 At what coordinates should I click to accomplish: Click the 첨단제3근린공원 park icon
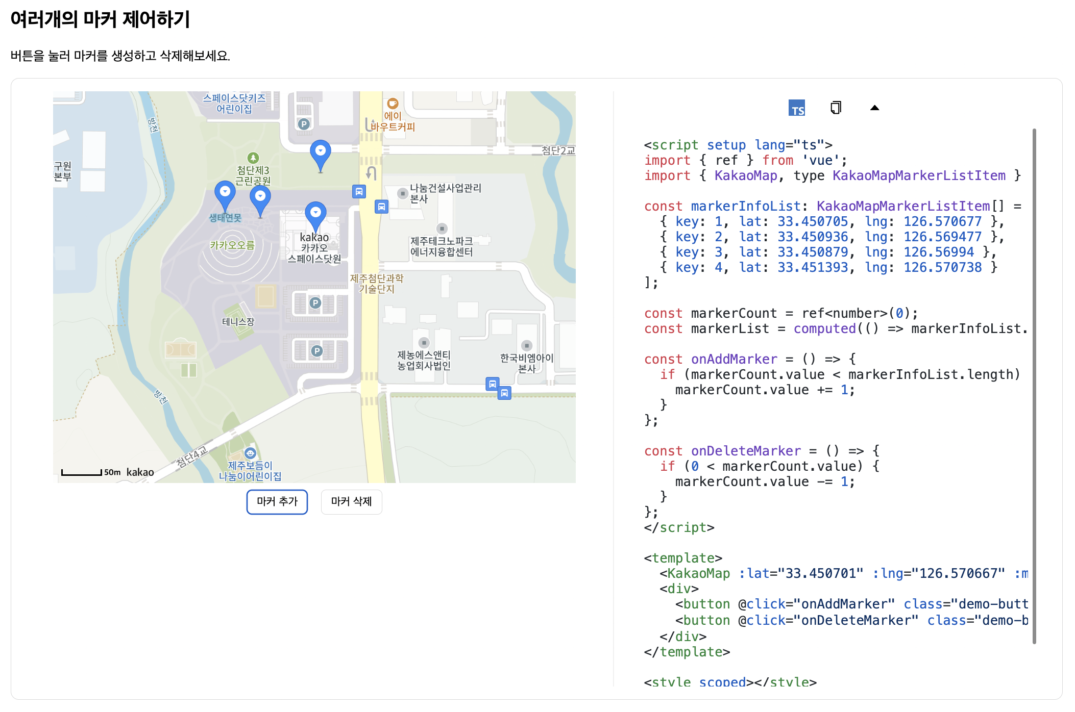[x=253, y=158]
